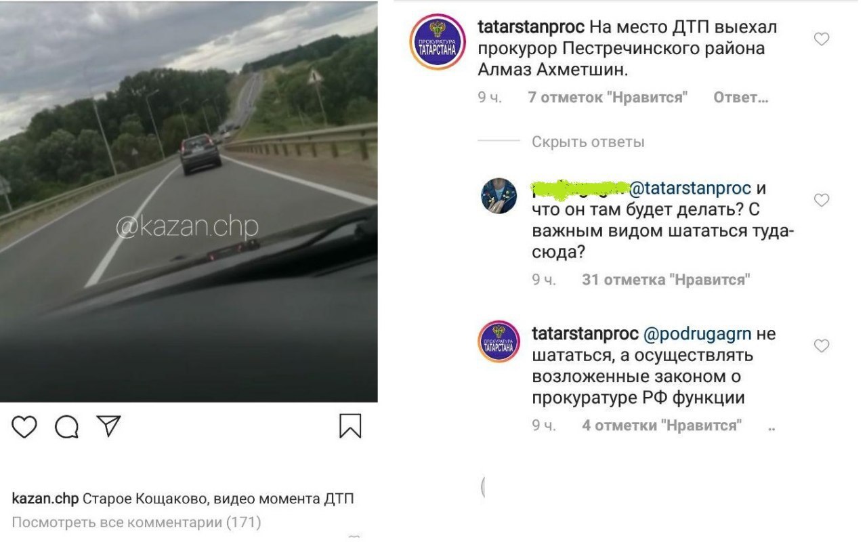This screenshot has height=542, width=867.
Task: Like tatarstanproc reply about 'возложенные законом' functions
Action: [822, 346]
